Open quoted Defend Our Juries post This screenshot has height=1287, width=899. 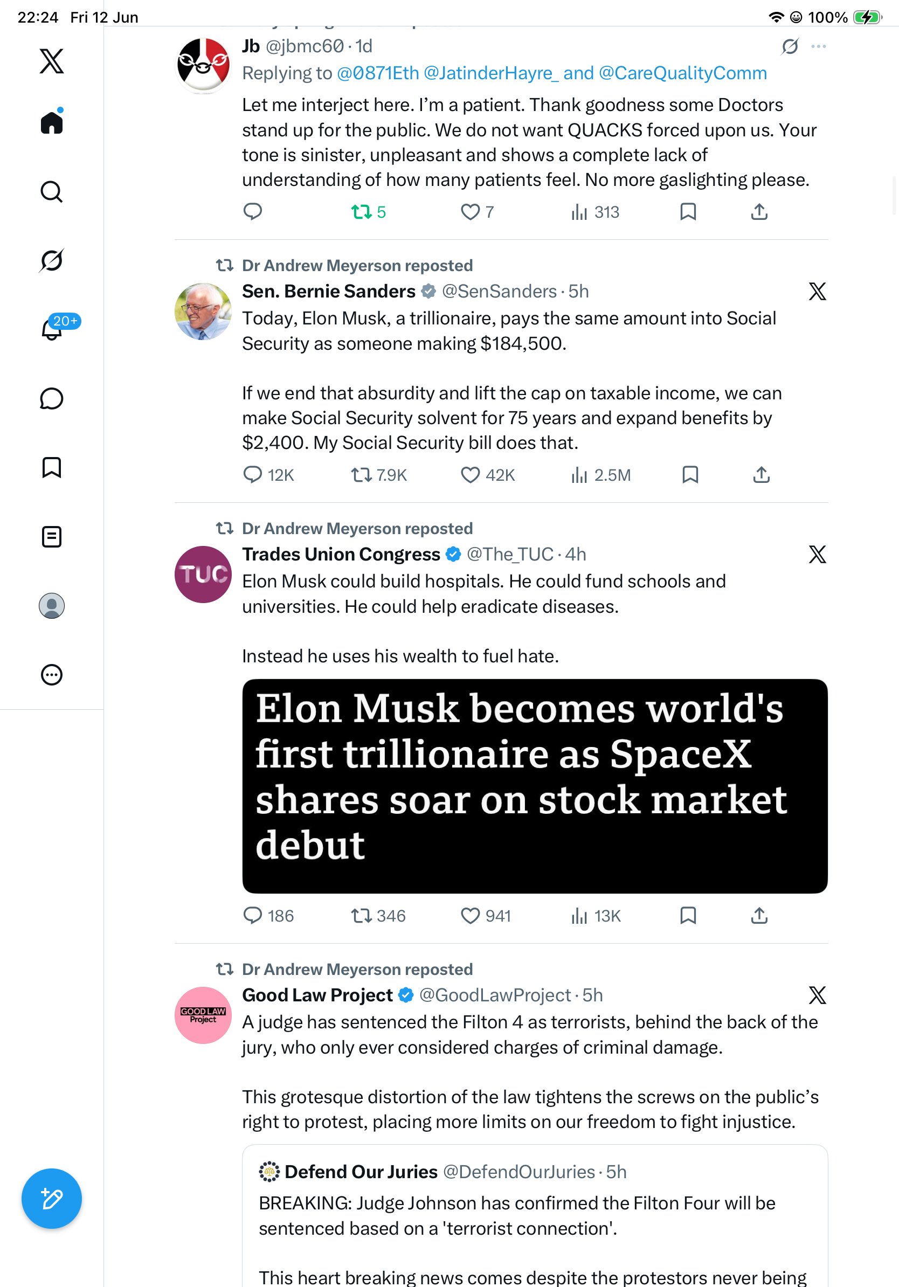pyautogui.click(x=535, y=1216)
